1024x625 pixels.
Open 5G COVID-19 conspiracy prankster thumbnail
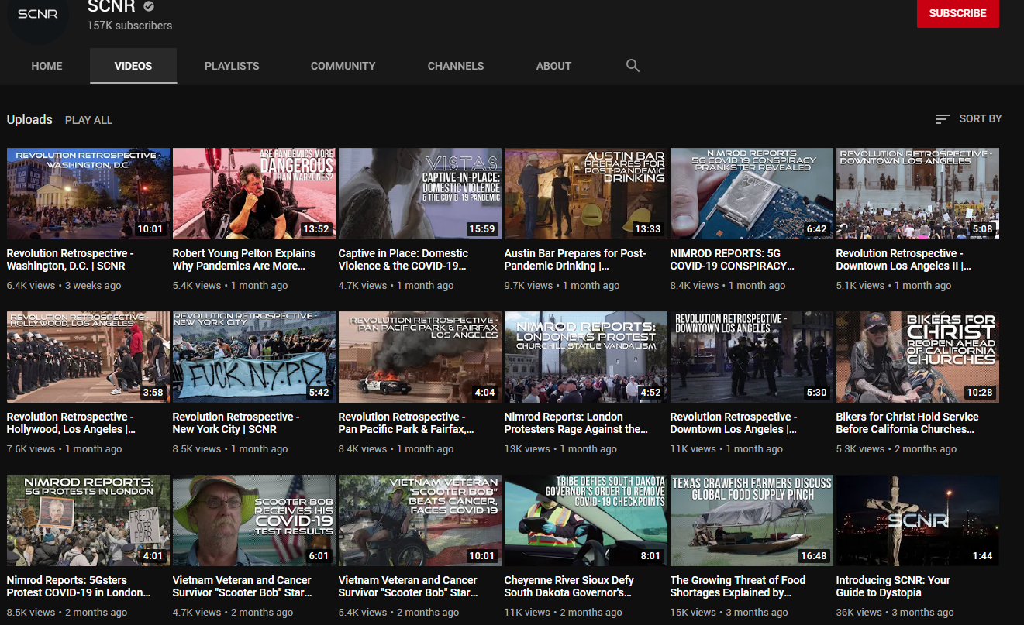pyautogui.click(x=752, y=194)
